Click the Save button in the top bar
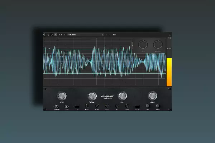Image resolution: width=215 pixels, height=143 pixels. [x=115, y=35]
